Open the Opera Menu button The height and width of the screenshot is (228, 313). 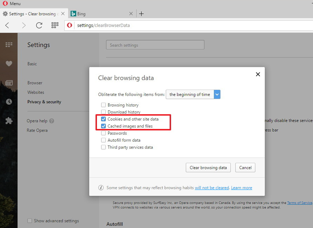click(12, 3)
